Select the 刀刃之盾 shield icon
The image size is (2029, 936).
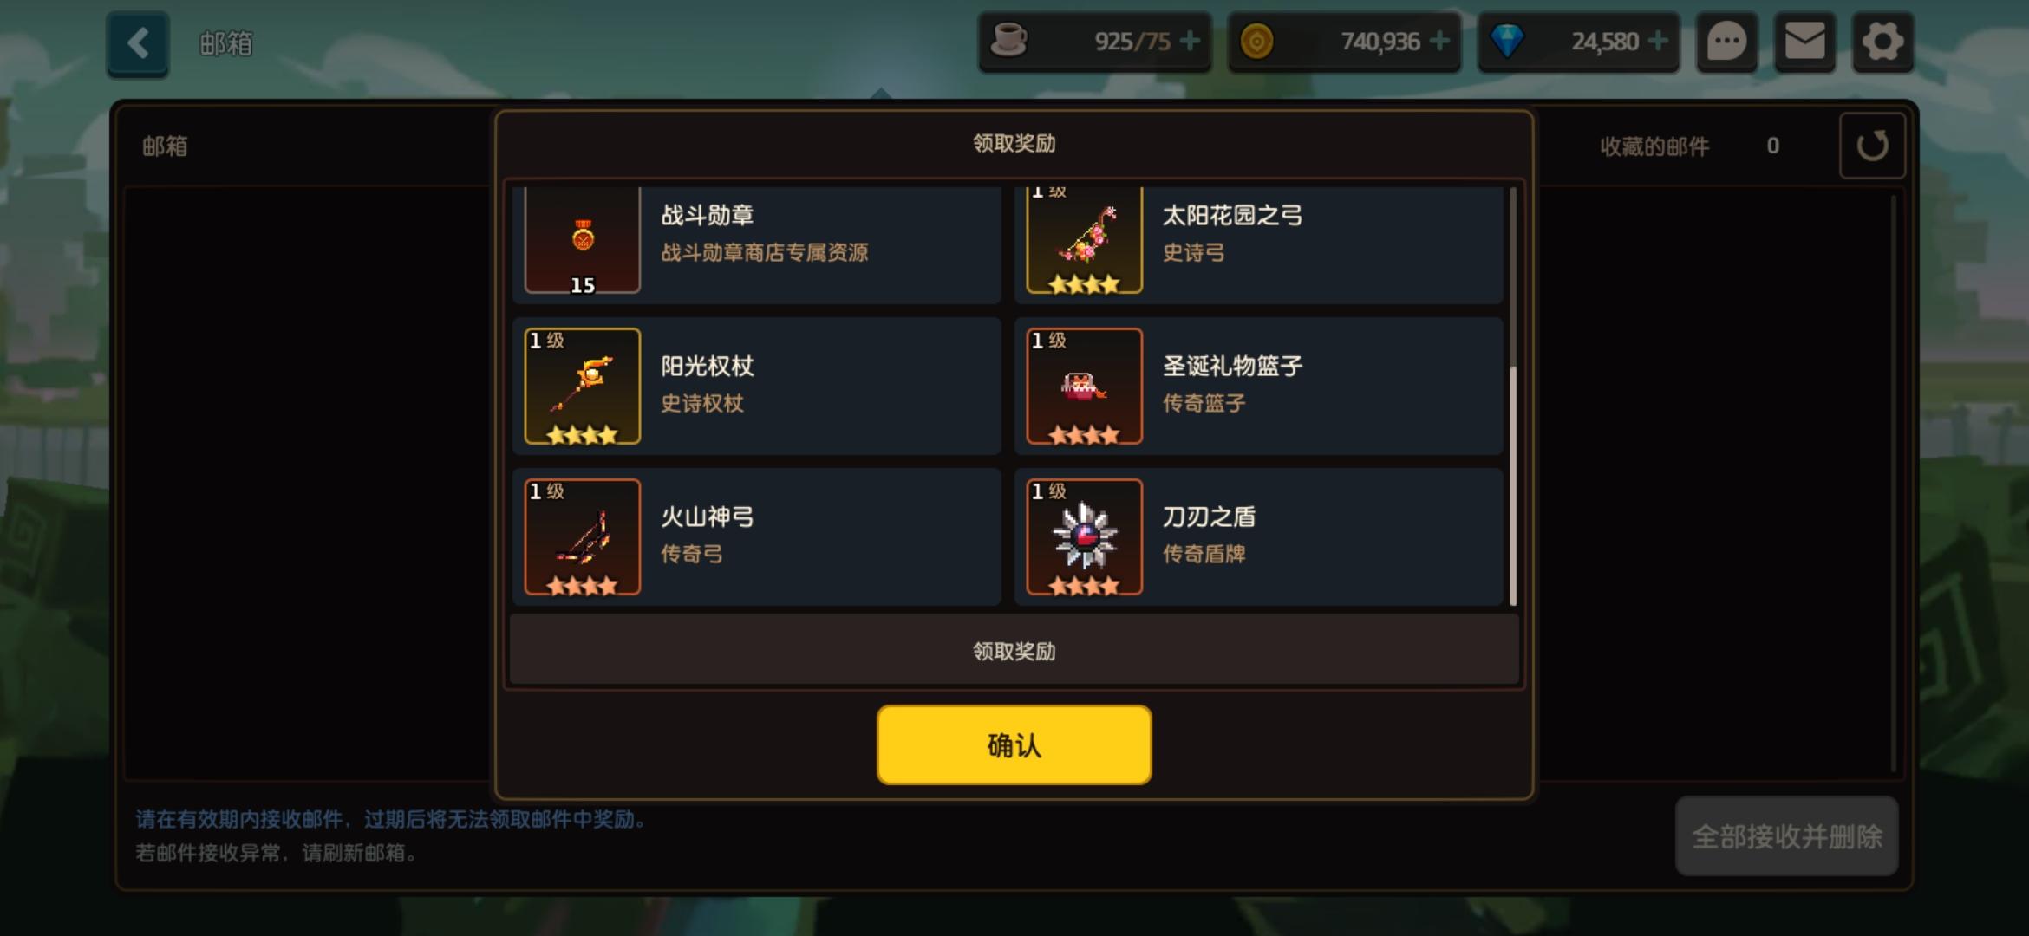[x=1084, y=537]
